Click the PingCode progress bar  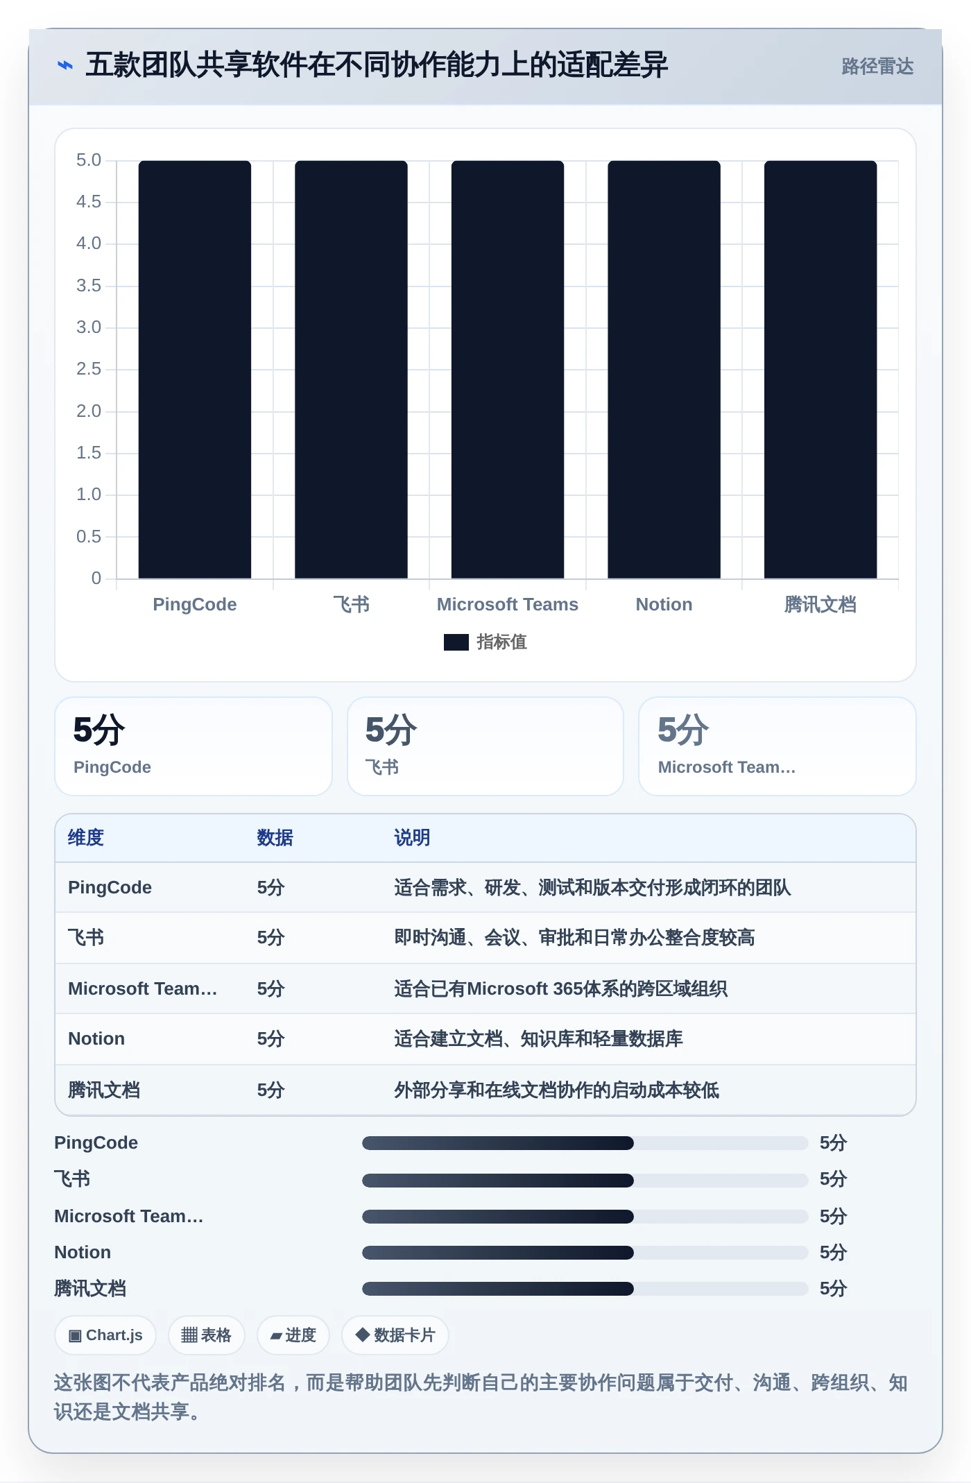pyautogui.click(x=585, y=1143)
